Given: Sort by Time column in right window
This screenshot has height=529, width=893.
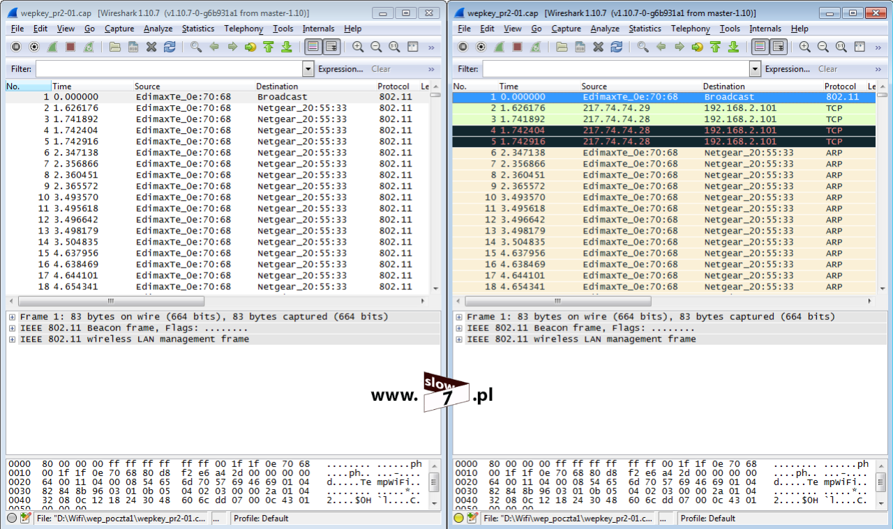Looking at the screenshot, I should click(538, 86).
